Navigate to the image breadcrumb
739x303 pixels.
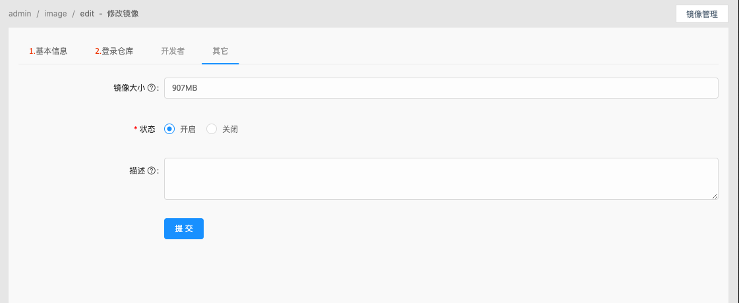coord(55,13)
